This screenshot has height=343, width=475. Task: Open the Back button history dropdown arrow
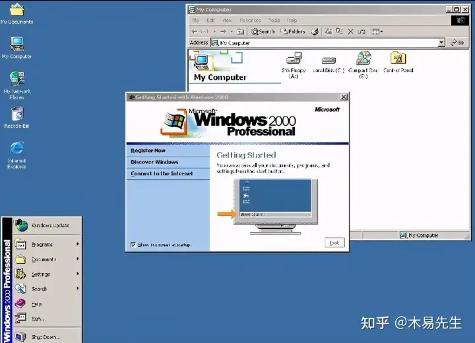tap(214, 32)
